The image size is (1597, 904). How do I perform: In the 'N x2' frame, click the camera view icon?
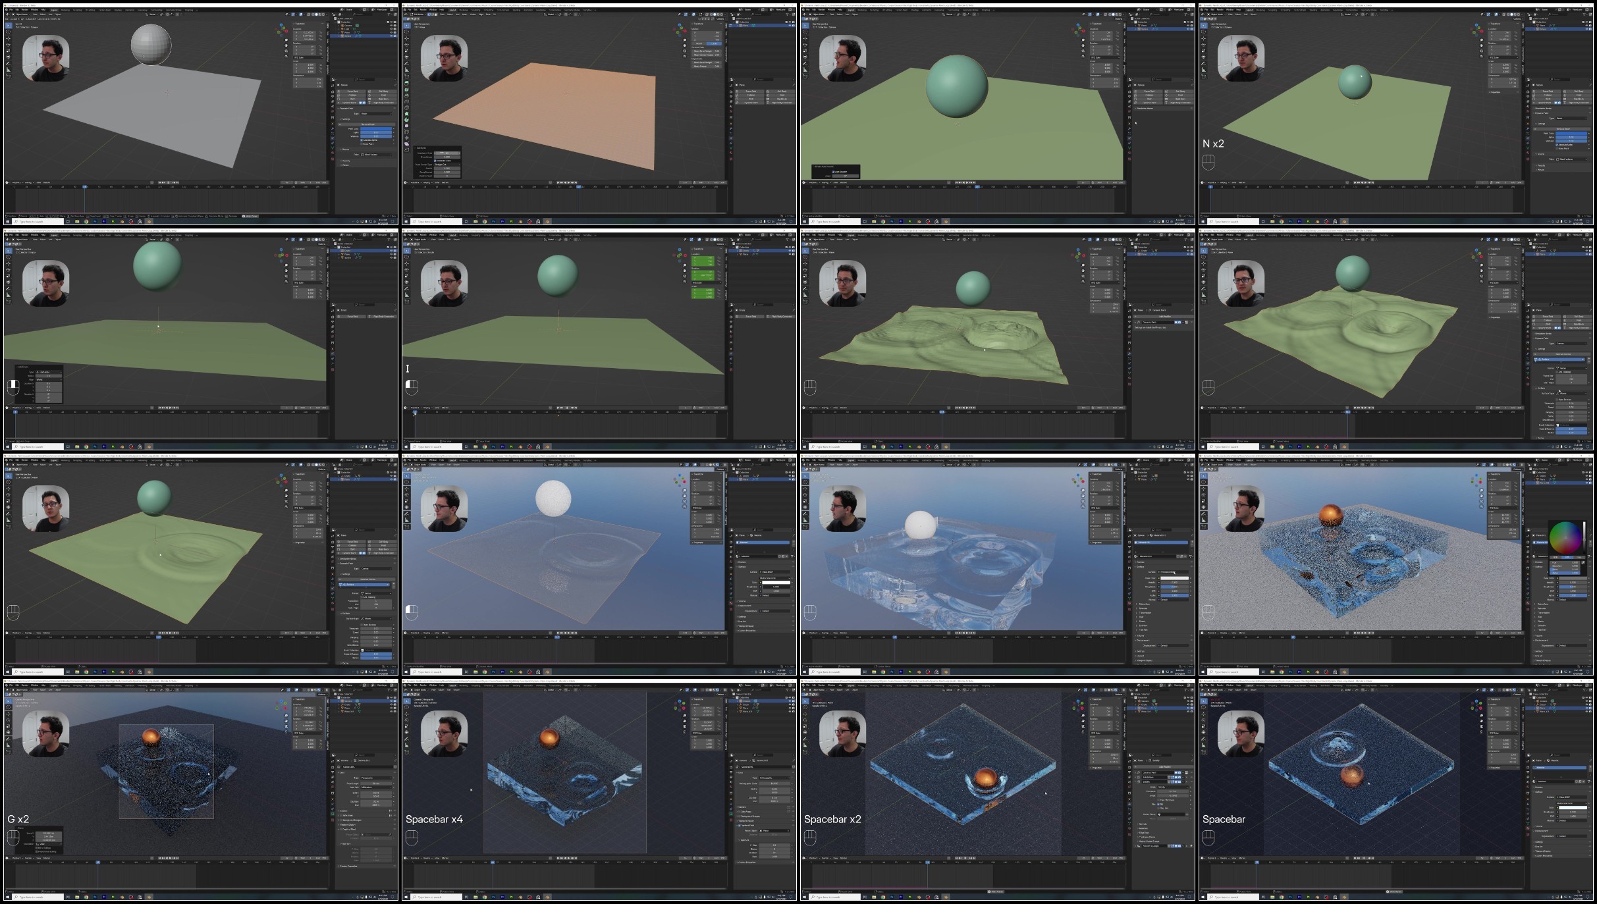[x=1481, y=51]
